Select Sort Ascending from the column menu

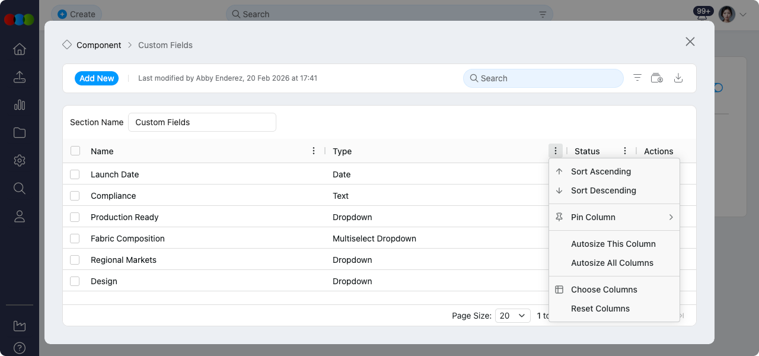point(600,171)
